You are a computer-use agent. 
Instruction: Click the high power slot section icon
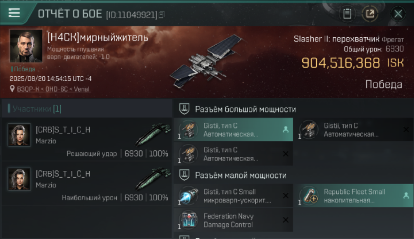(x=184, y=109)
